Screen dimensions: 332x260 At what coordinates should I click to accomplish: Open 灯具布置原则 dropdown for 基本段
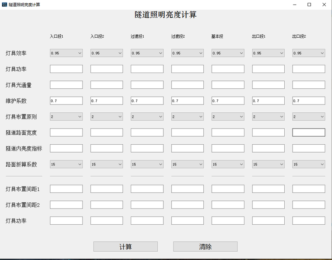228,117
